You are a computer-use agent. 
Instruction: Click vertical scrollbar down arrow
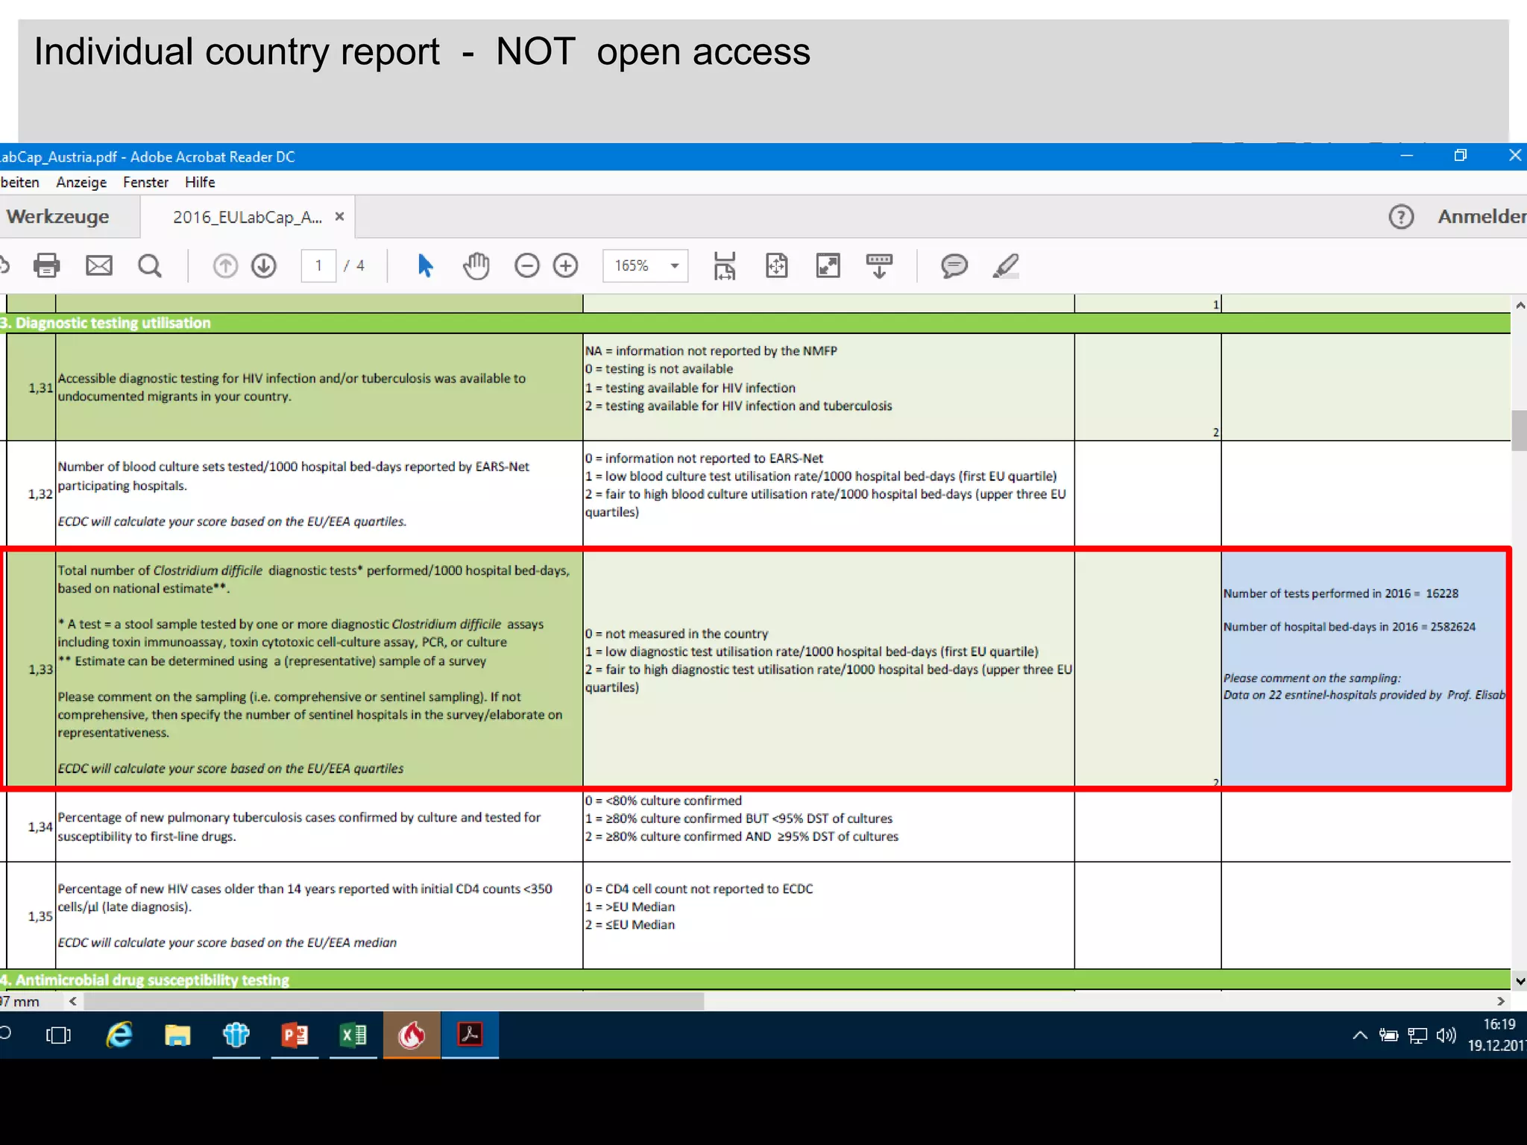coord(1520,981)
